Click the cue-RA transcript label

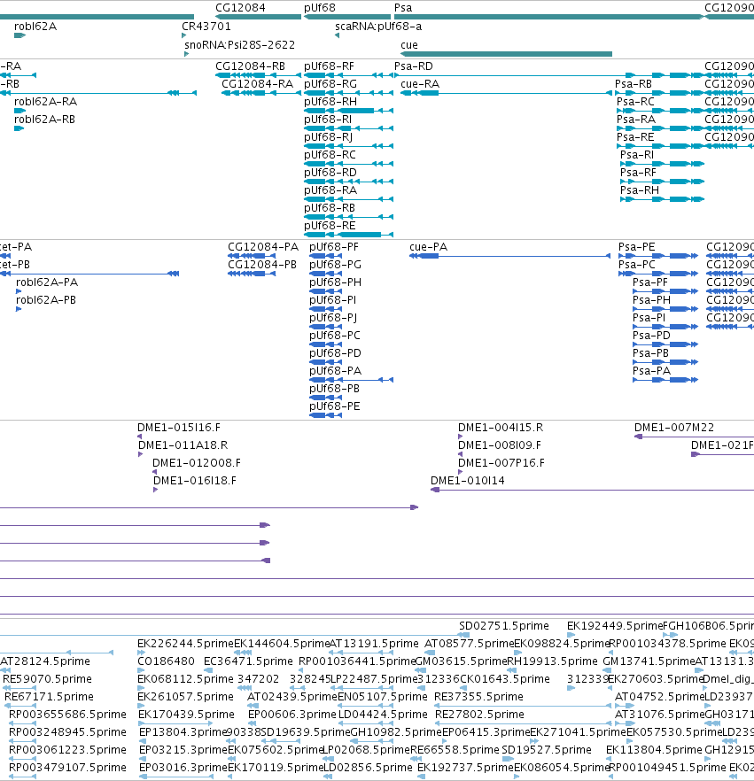pos(420,84)
